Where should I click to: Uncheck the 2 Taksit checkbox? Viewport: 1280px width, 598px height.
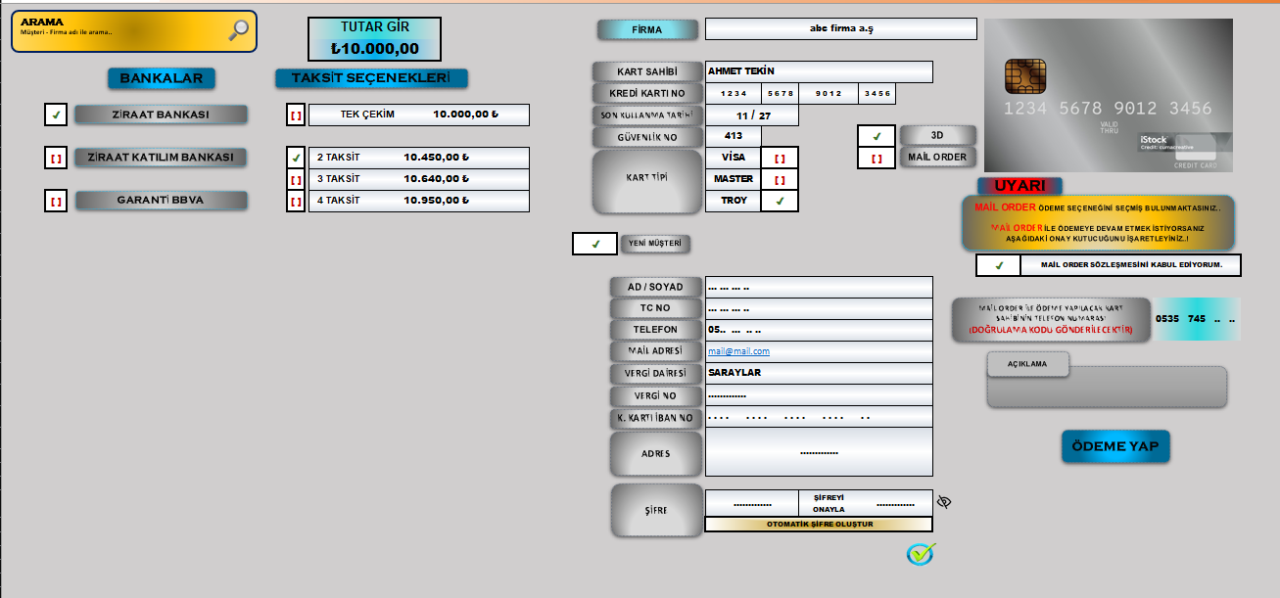(x=296, y=158)
